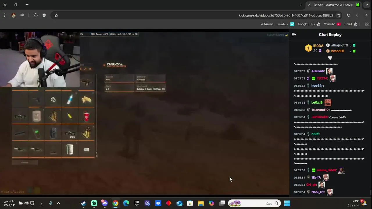The width and height of the screenshot is (372, 209).
Task: Click chat username Juriikhalid
Action: click(x=319, y=117)
